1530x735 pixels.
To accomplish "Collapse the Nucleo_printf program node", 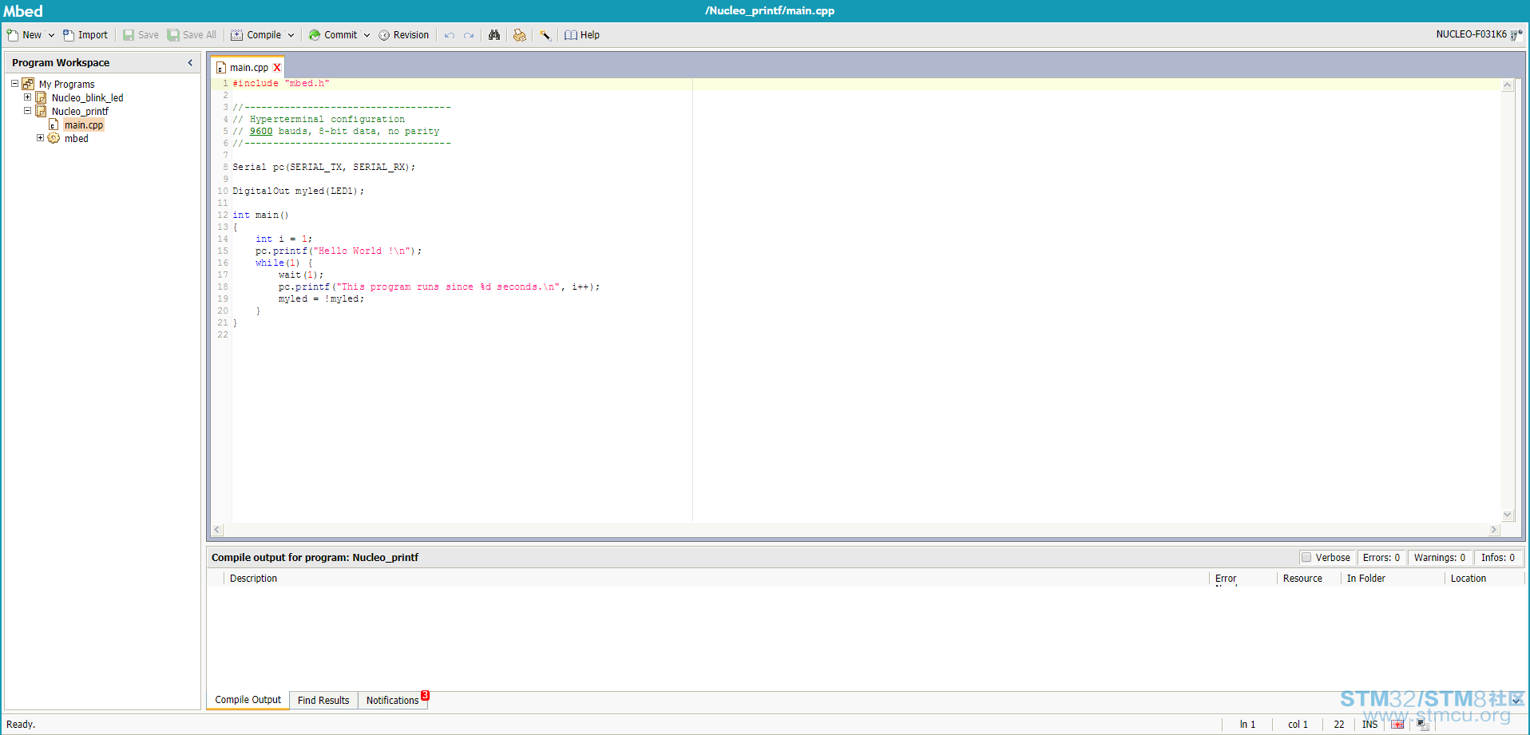I will click(x=27, y=111).
